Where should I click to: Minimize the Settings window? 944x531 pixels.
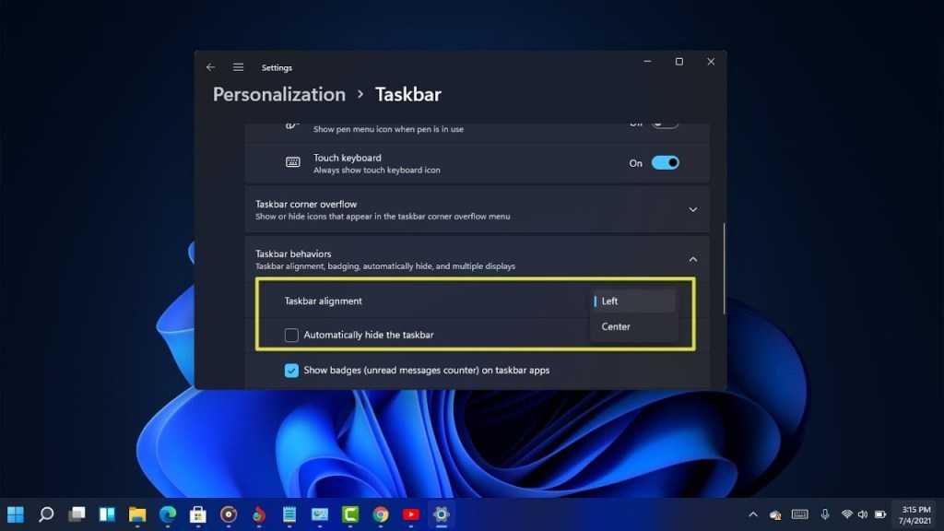(x=647, y=62)
